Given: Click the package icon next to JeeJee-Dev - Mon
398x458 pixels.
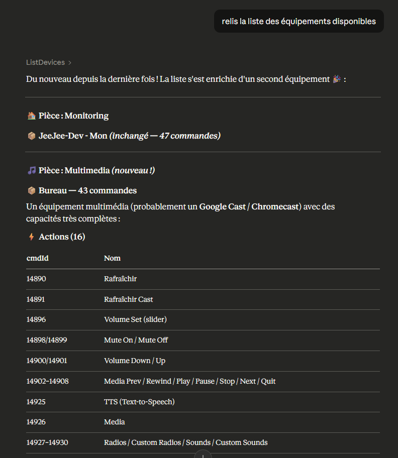Looking at the screenshot, I should 32,136.
